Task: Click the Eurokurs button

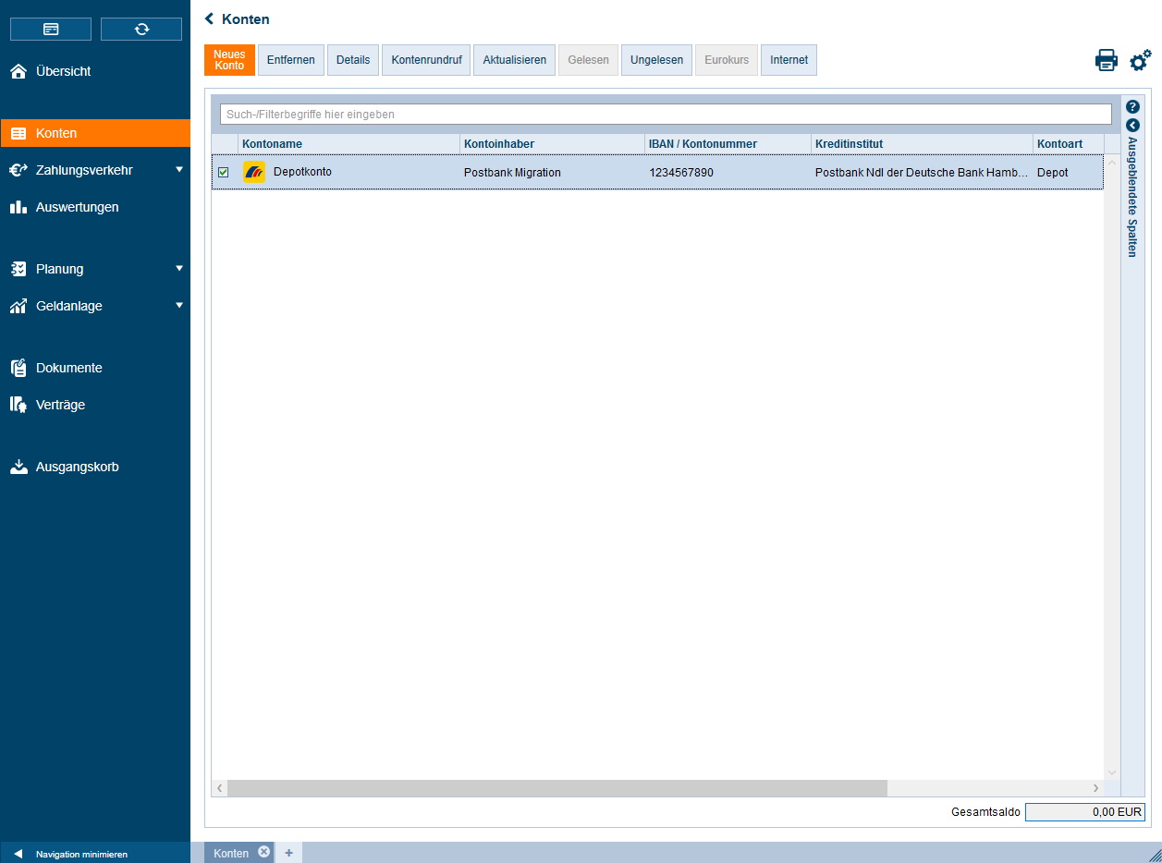Action: pyautogui.click(x=727, y=60)
